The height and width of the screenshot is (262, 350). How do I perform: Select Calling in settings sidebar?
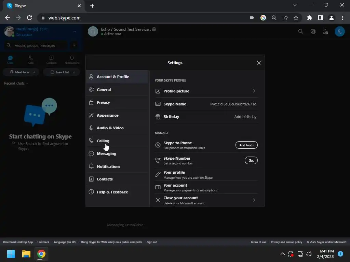tap(118, 141)
